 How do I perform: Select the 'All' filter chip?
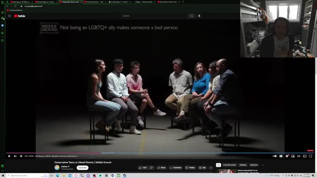click(x=218, y=165)
